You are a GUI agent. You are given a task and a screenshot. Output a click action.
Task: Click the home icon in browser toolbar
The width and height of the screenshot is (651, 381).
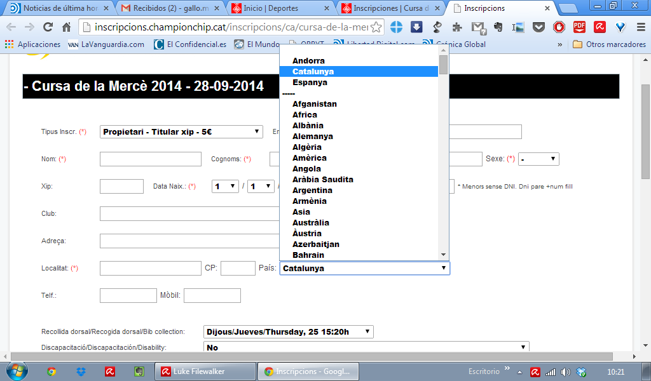click(x=66, y=27)
